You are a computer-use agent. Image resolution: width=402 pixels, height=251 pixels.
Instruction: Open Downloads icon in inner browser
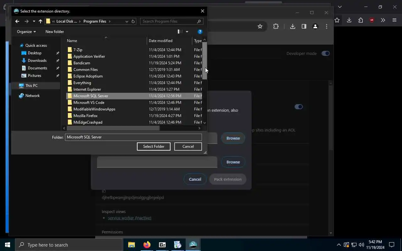[292, 26]
